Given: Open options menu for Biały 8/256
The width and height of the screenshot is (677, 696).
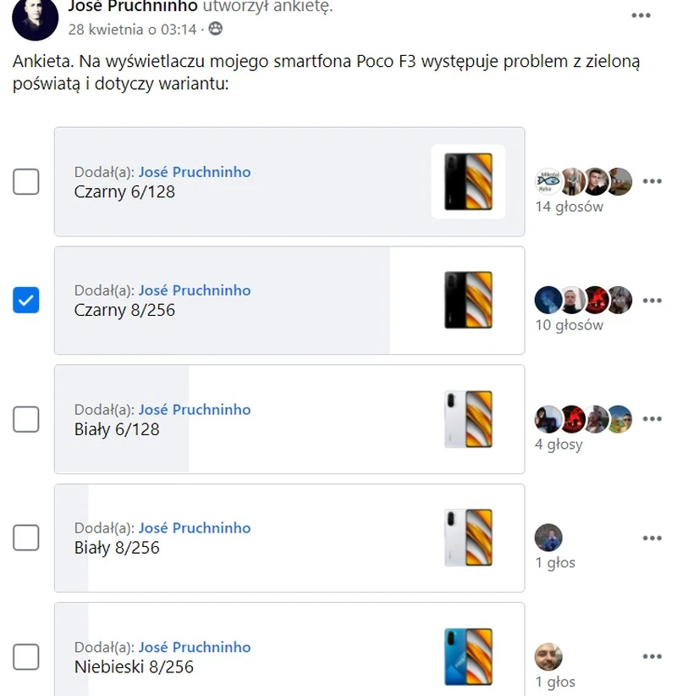Looking at the screenshot, I should pyautogui.click(x=652, y=538).
